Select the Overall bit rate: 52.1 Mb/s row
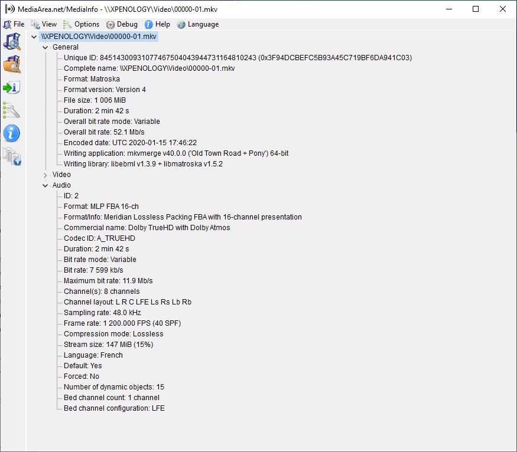The image size is (517, 452). pyautogui.click(x=104, y=132)
